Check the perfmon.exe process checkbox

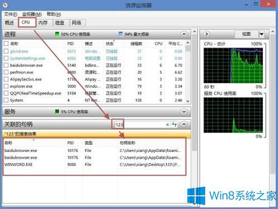(6, 72)
